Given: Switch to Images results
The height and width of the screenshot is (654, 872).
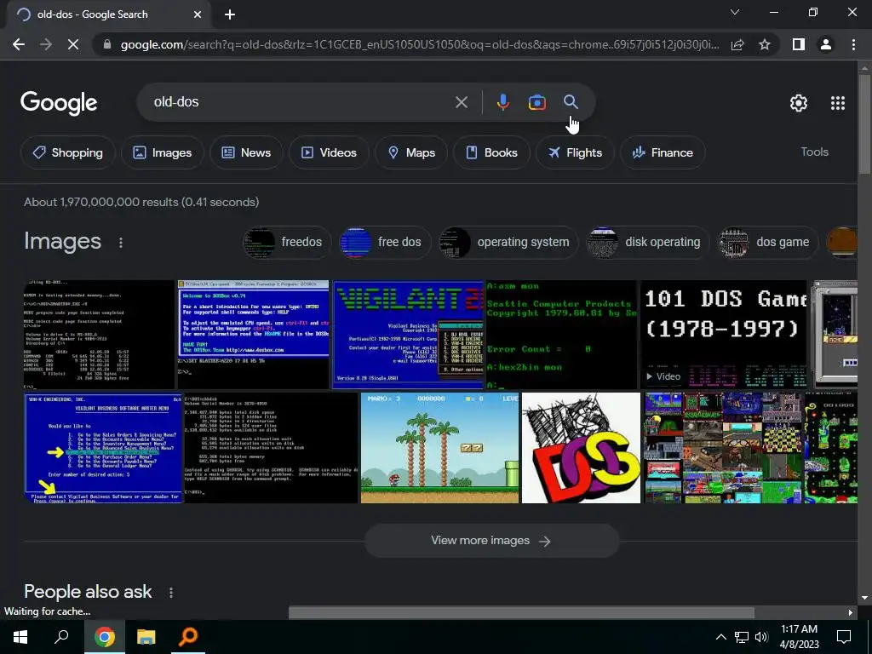Looking at the screenshot, I should [163, 152].
